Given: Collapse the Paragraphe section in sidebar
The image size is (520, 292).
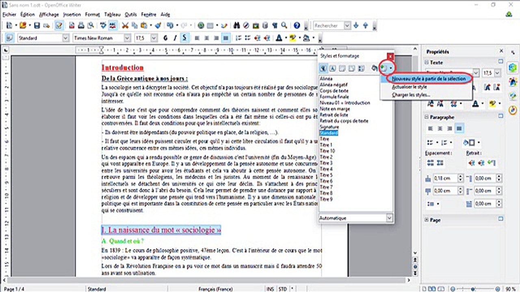Looking at the screenshot, I should click(427, 117).
